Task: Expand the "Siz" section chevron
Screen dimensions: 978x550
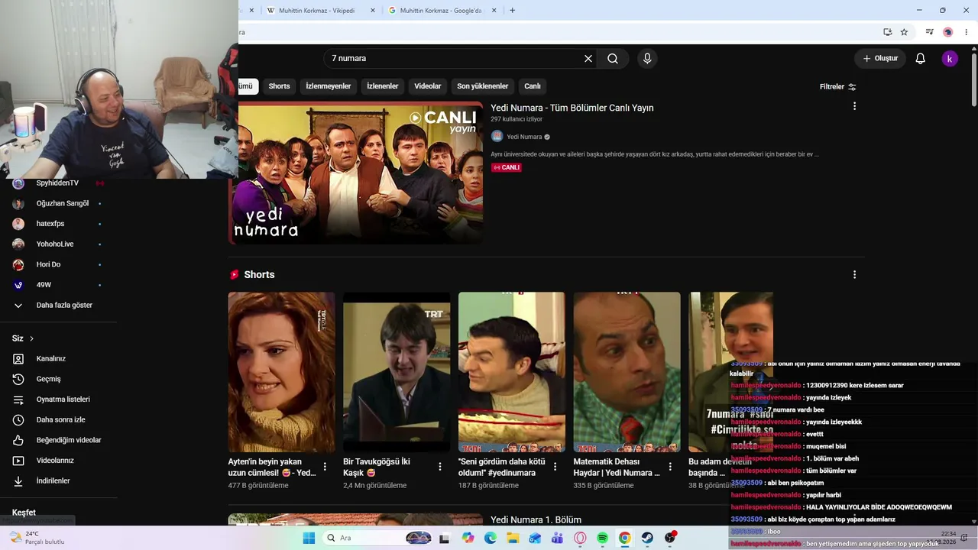Action: coord(31,338)
